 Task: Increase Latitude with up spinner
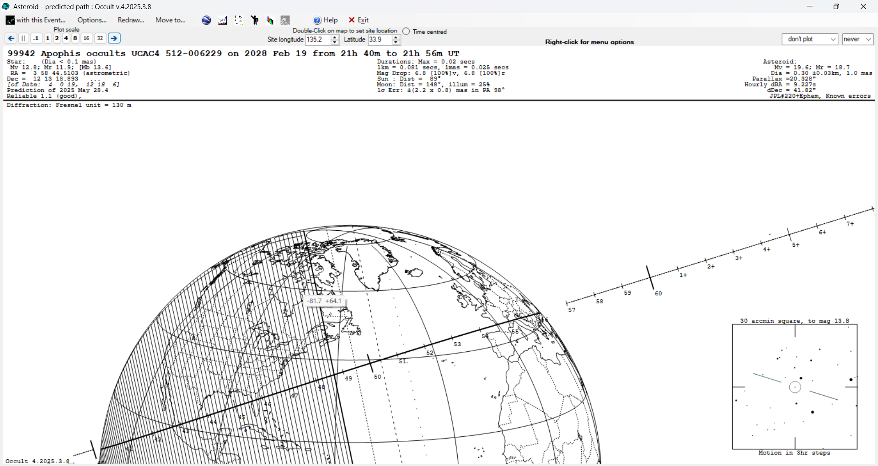396,37
